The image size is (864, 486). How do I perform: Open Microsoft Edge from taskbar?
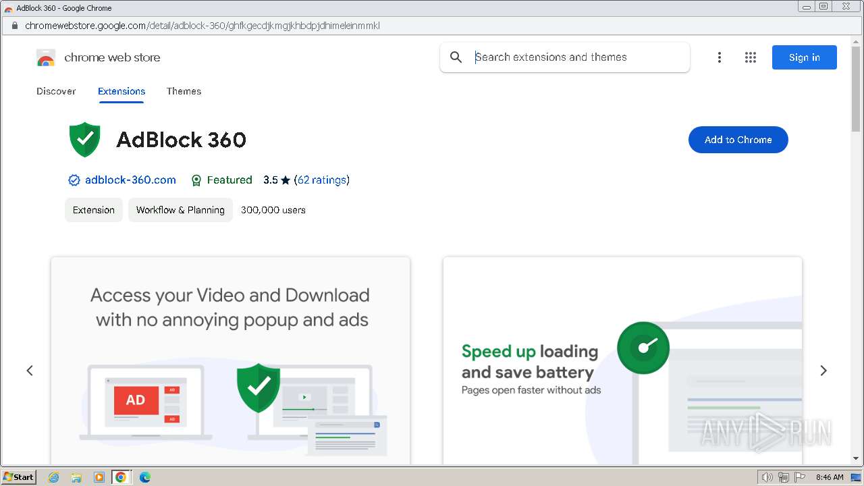click(144, 477)
